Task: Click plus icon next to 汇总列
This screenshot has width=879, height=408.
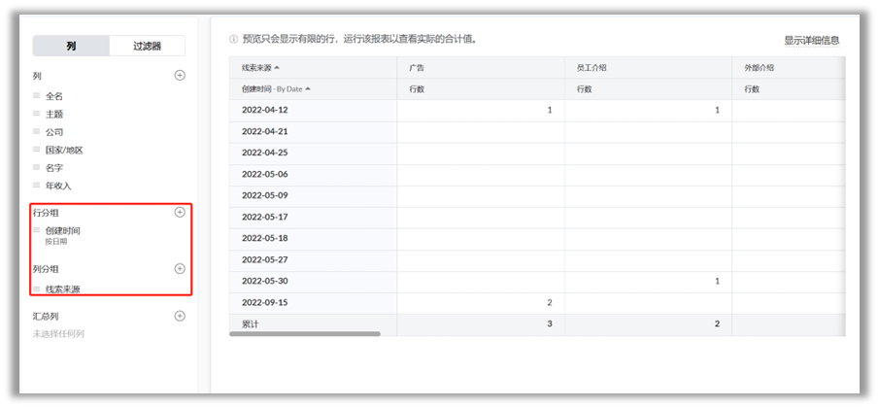Action: point(179,316)
